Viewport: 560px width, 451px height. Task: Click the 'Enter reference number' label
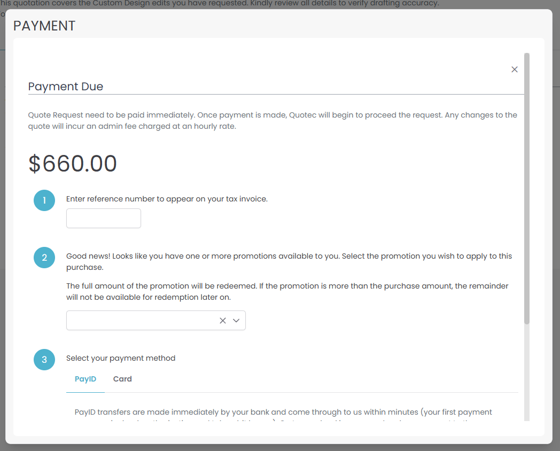point(167,199)
